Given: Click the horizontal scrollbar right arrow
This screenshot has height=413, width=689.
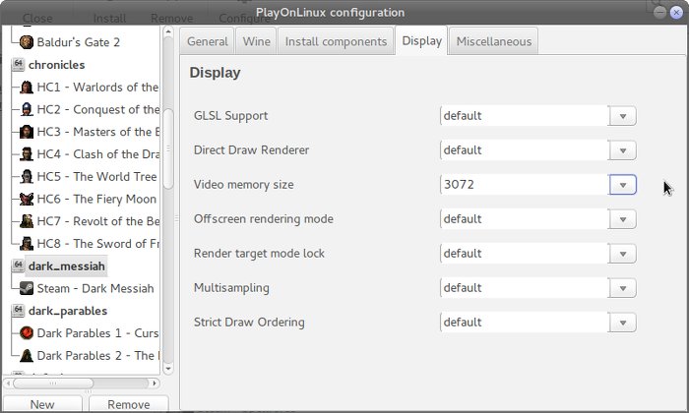Looking at the screenshot, I should click(x=155, y=383).
